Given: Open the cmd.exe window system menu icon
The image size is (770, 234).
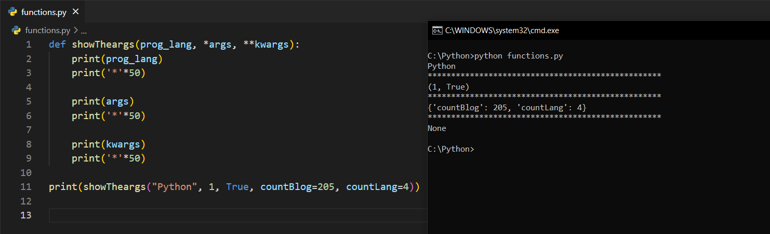Looking at the screenshot, I should 437,31.
